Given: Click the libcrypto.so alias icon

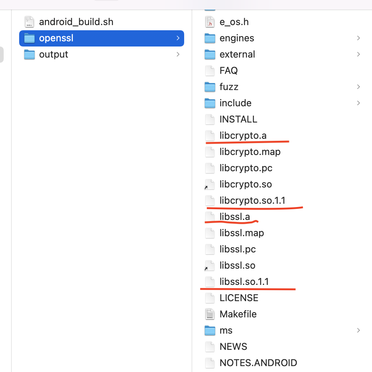Looking at the screenshot, I should (210, 184).
